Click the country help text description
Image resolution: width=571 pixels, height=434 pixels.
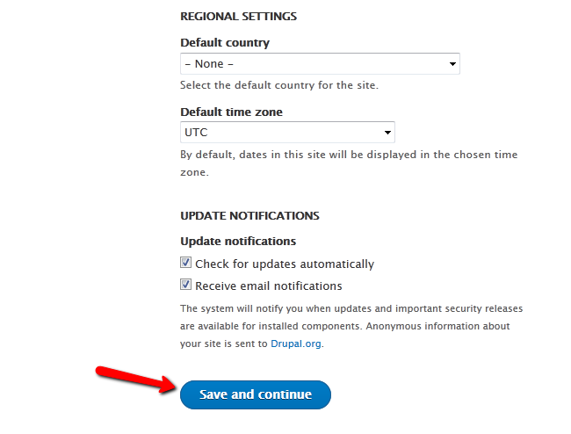(x=279, y=85)
